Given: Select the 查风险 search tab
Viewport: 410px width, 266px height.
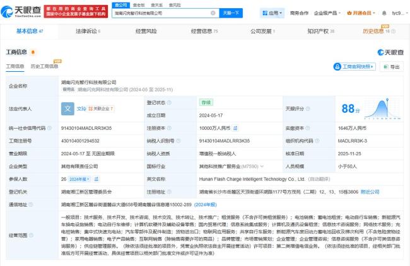Looking at the screenshot, I should 175,5.
